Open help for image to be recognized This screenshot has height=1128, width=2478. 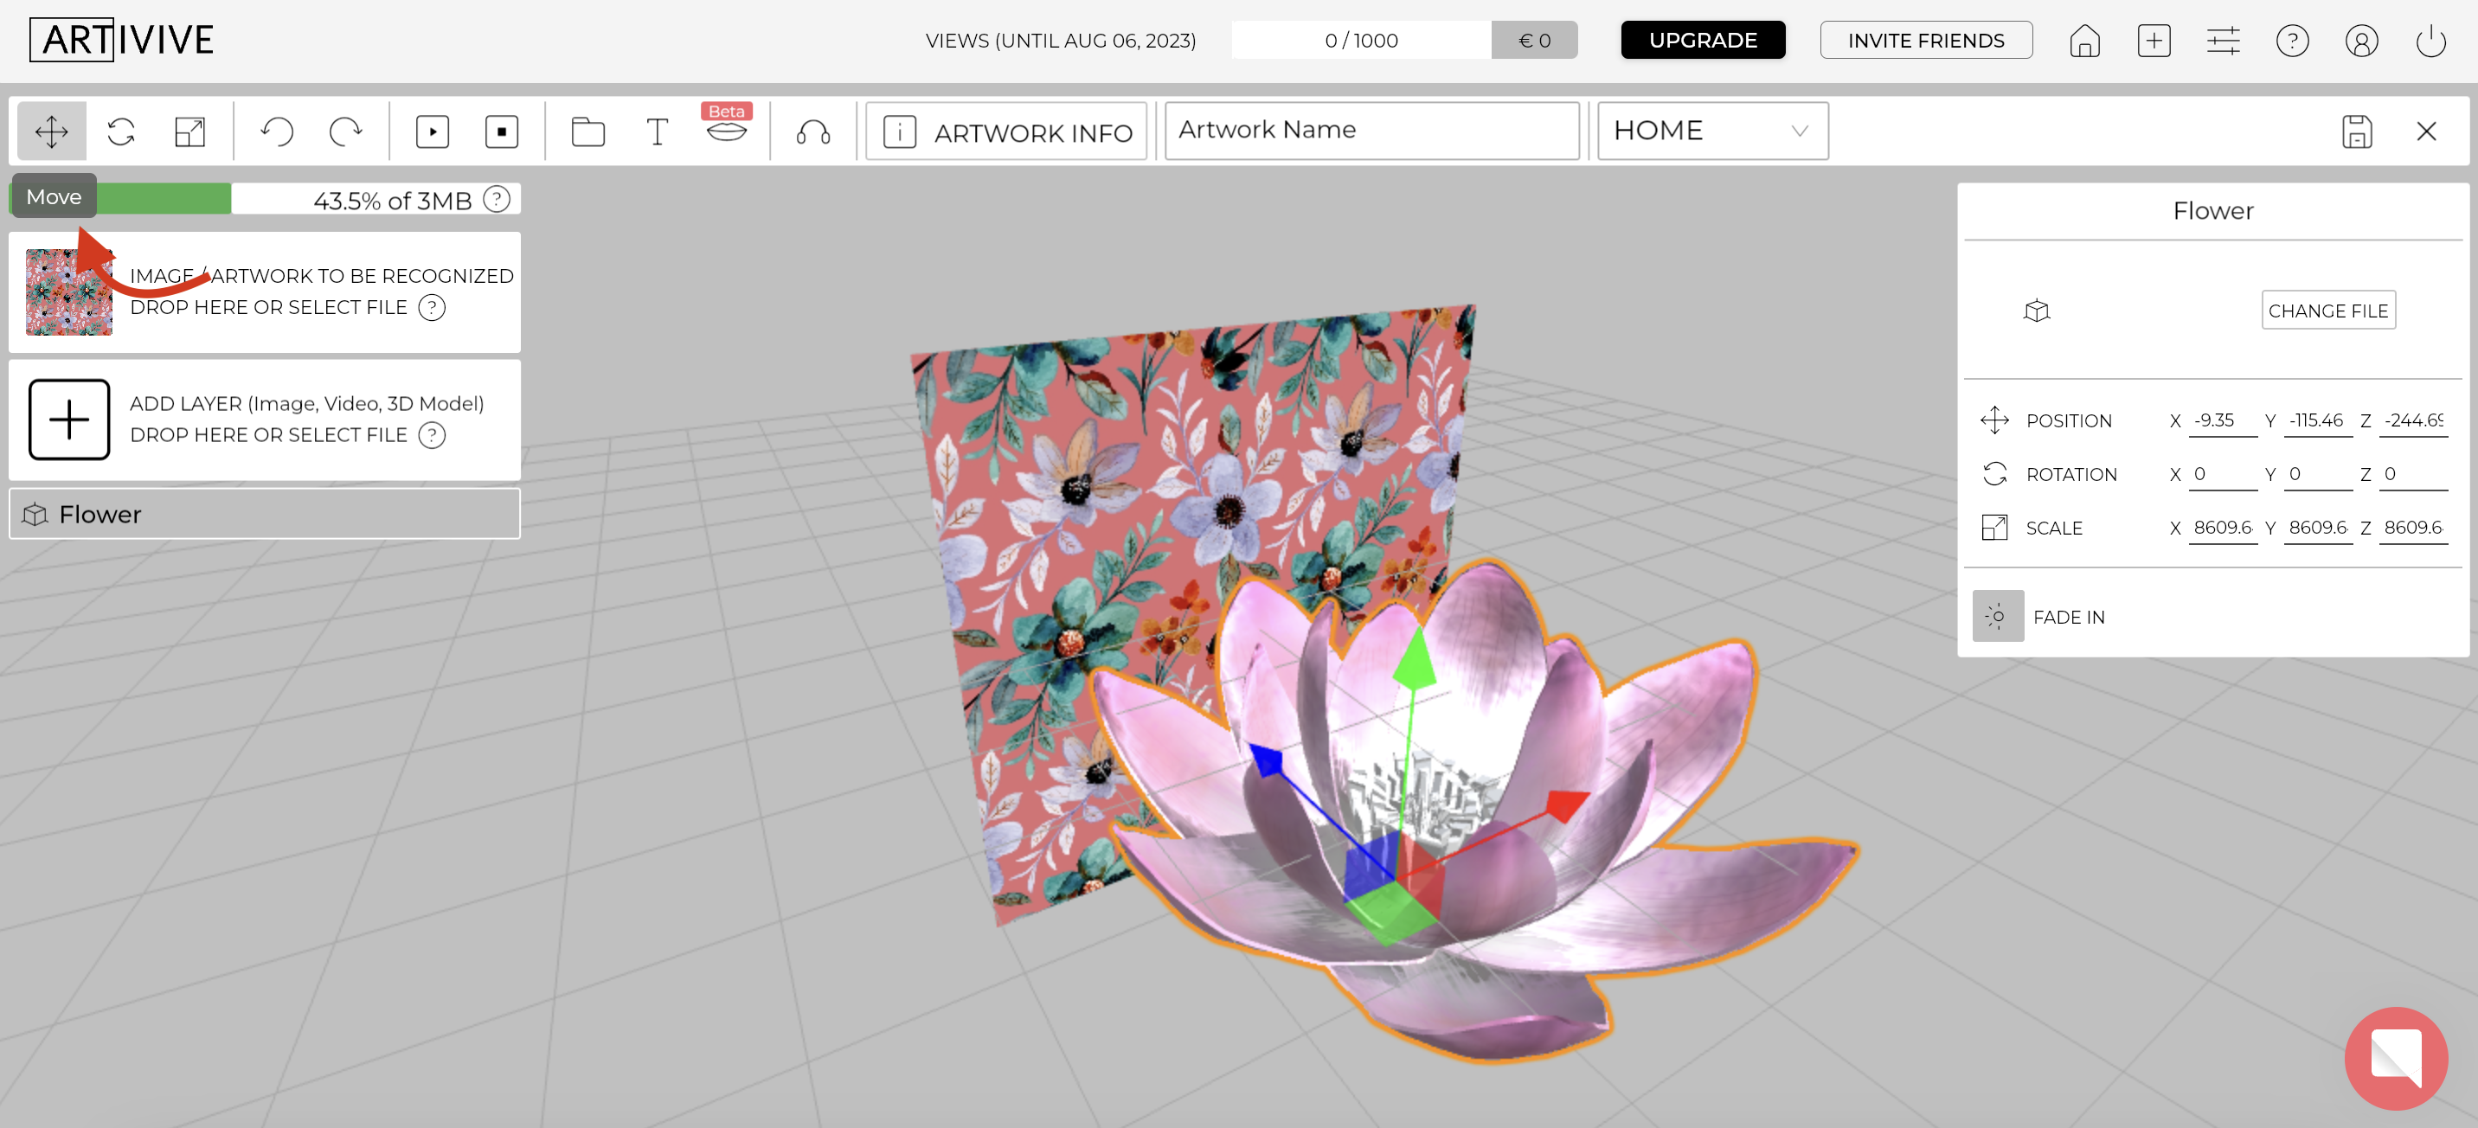432,308
